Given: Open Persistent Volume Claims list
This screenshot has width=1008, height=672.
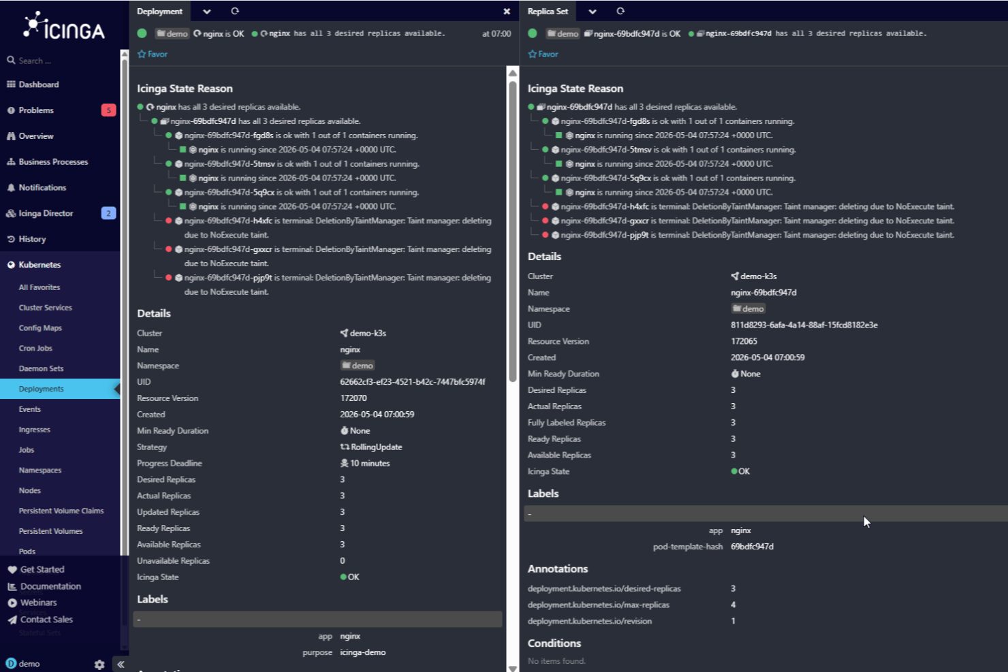Looking at the screenshot, I should [x=61, y=511].
